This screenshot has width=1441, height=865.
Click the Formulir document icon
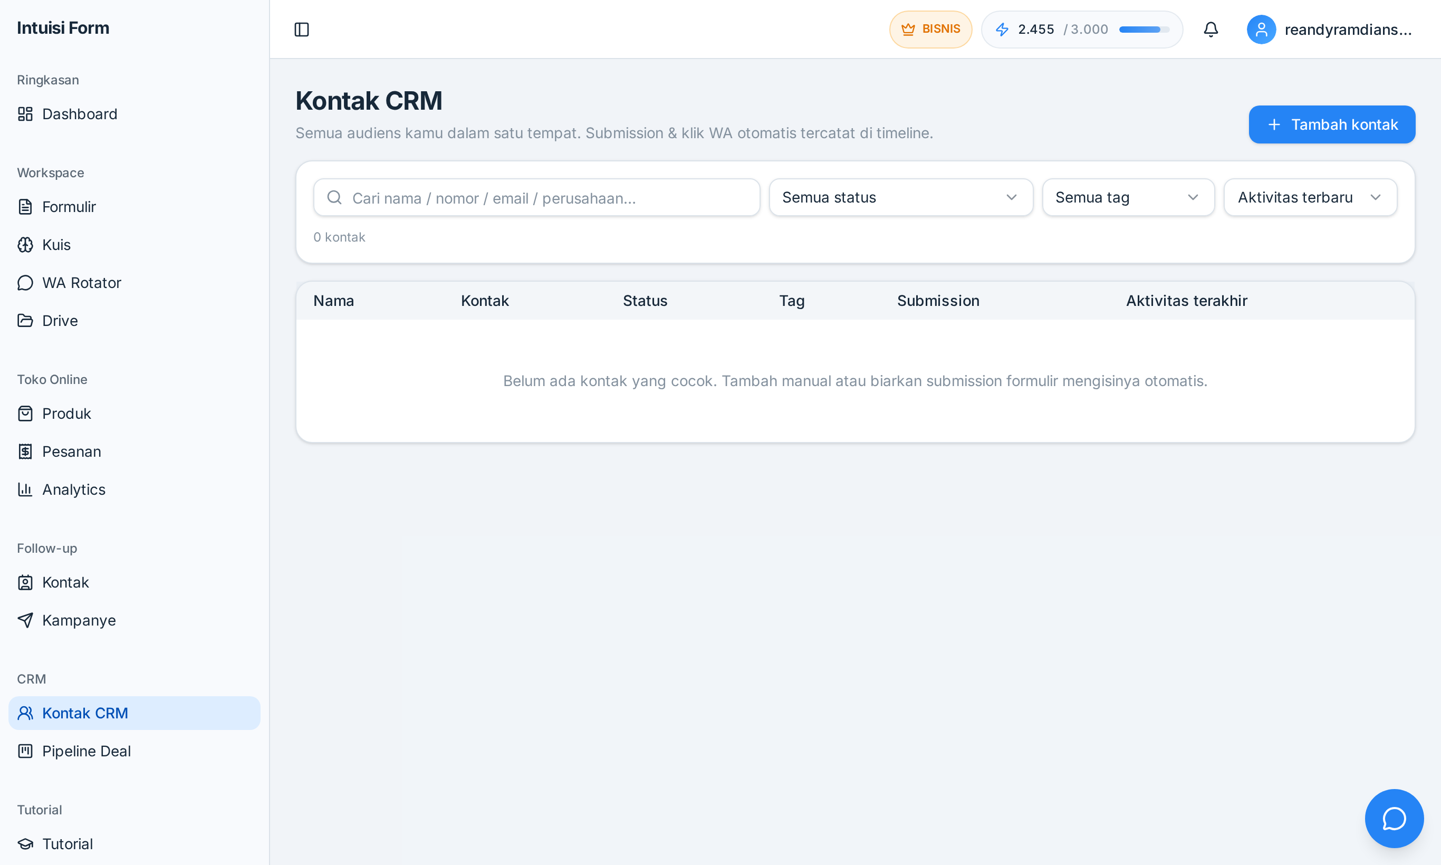[25, 206]
